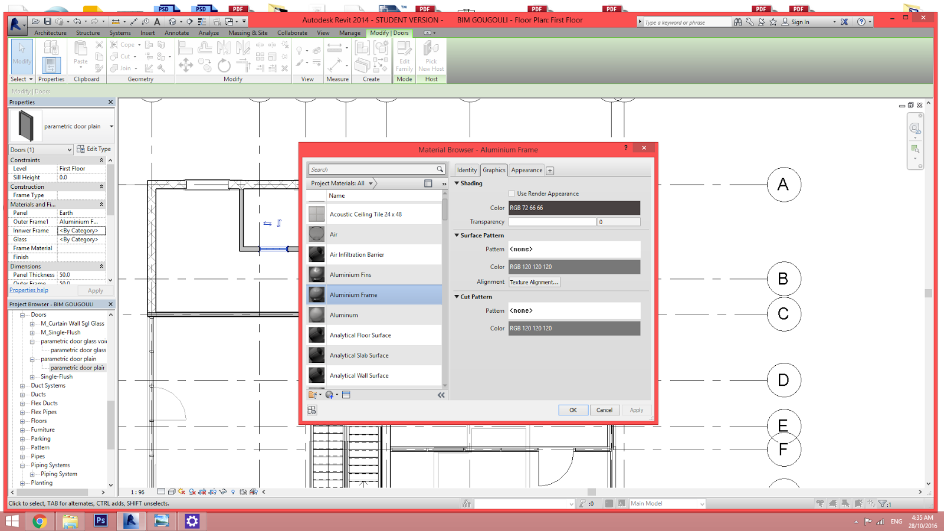This screenshot has width=944, height=531.
Task: Click the Open file icon in quick access toolbar
Action: [x=36, y=21]
